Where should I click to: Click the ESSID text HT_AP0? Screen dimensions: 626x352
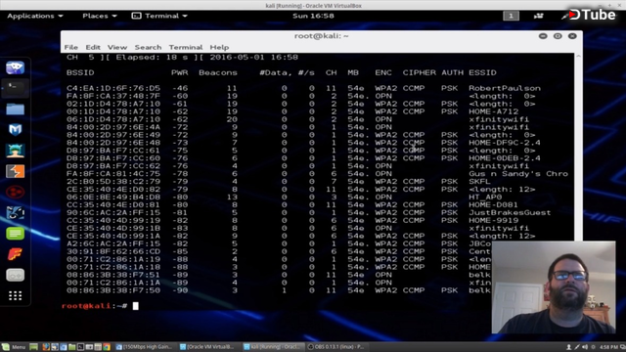tap(485, 197)
